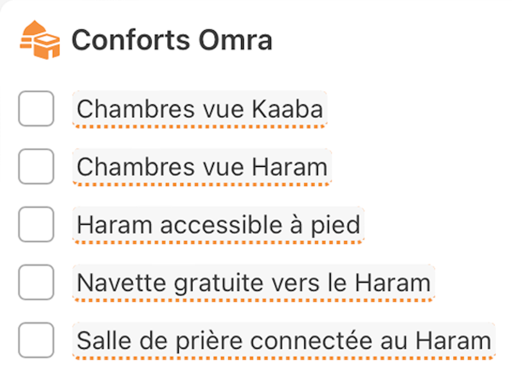The image size is (512, 384).
Task: Click the Conforts Omra heading
Action: coord(172,40)
